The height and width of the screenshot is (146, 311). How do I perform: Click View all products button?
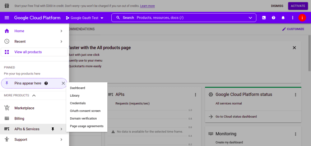(34, 52)
